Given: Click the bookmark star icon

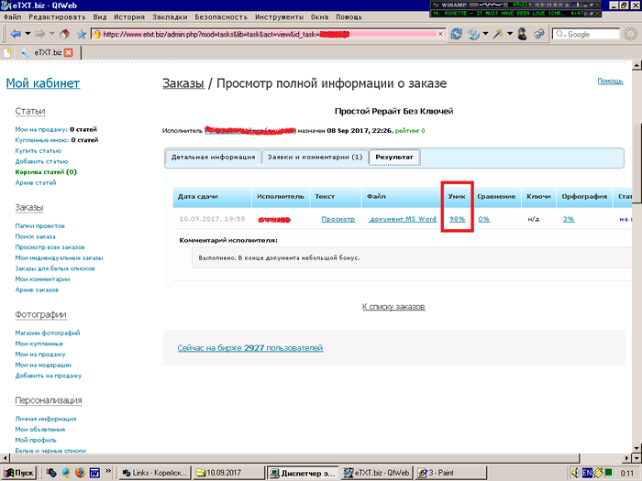Looking at the screenshot, I should (82, 34).
